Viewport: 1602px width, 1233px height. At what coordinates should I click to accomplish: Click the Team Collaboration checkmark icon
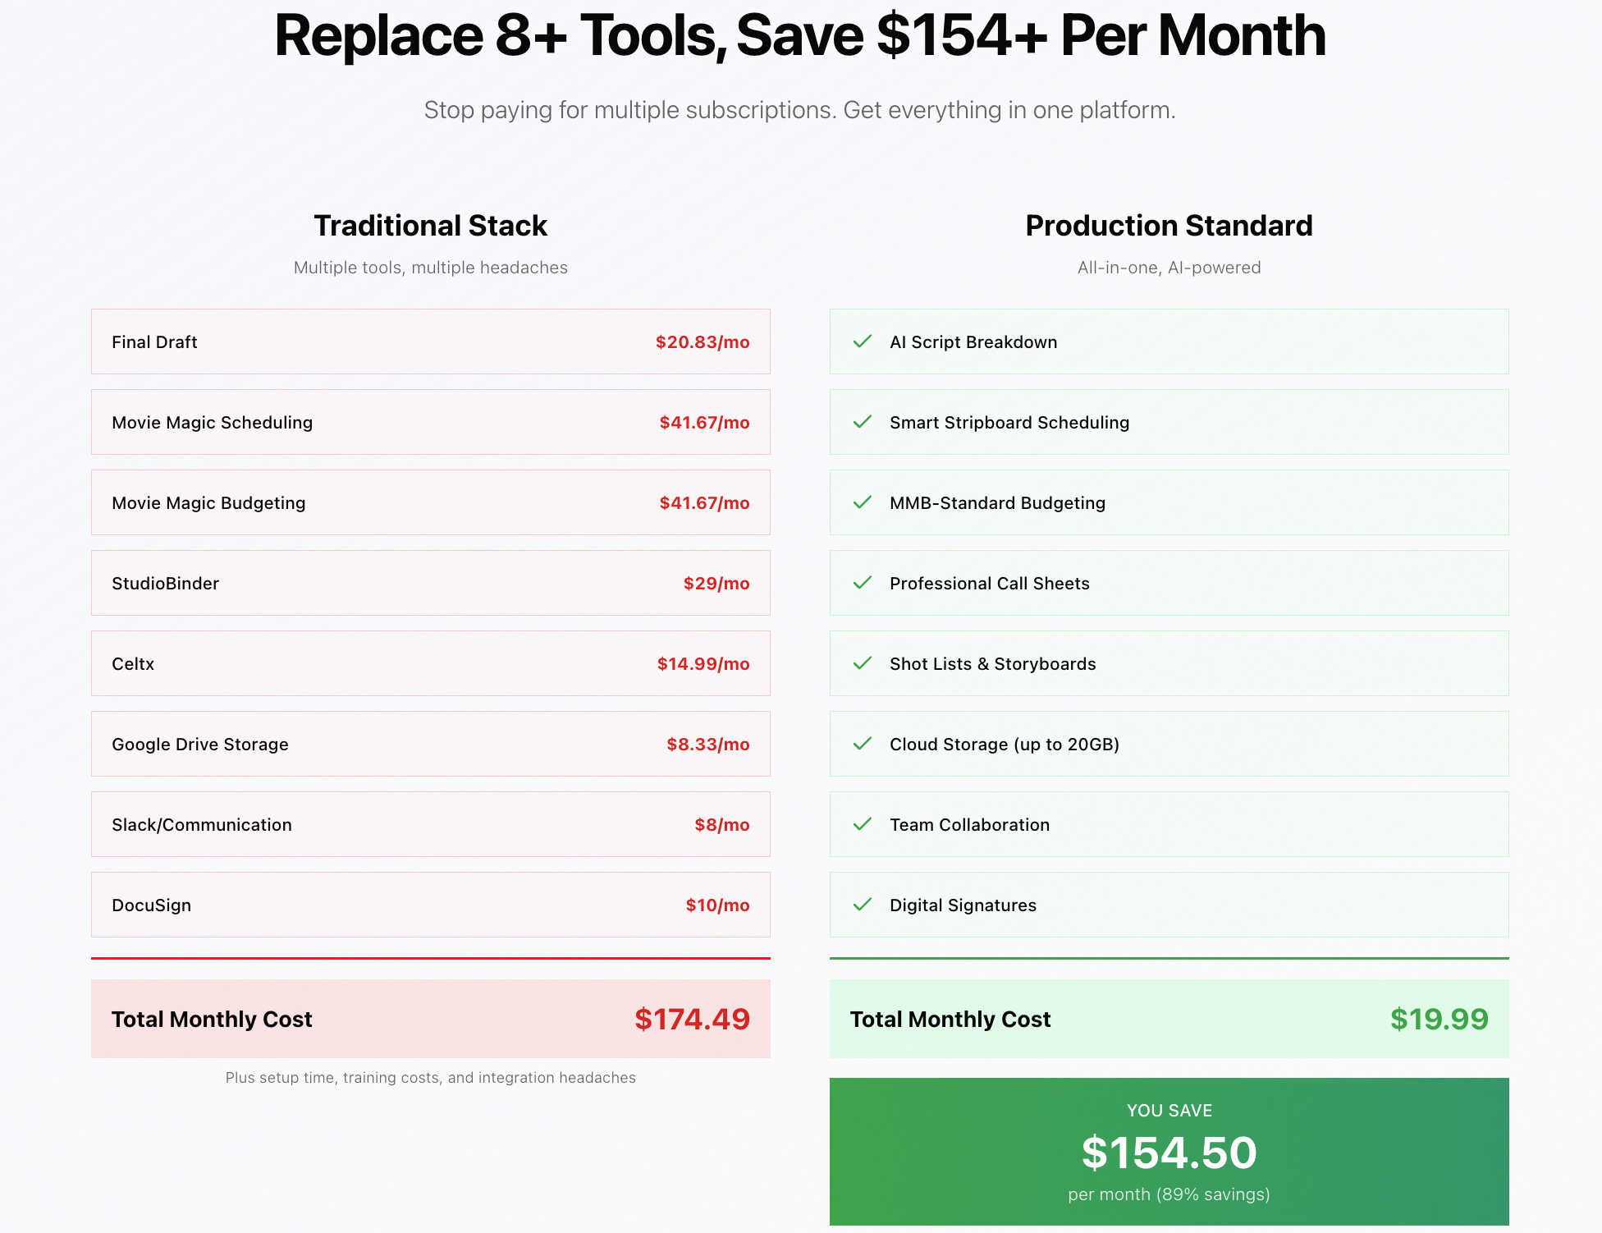[862, 824]
